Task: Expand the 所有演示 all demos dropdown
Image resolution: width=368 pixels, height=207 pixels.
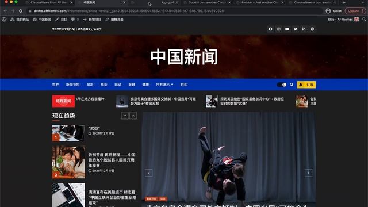Action: pyautogui.click(x=165, y=85)
